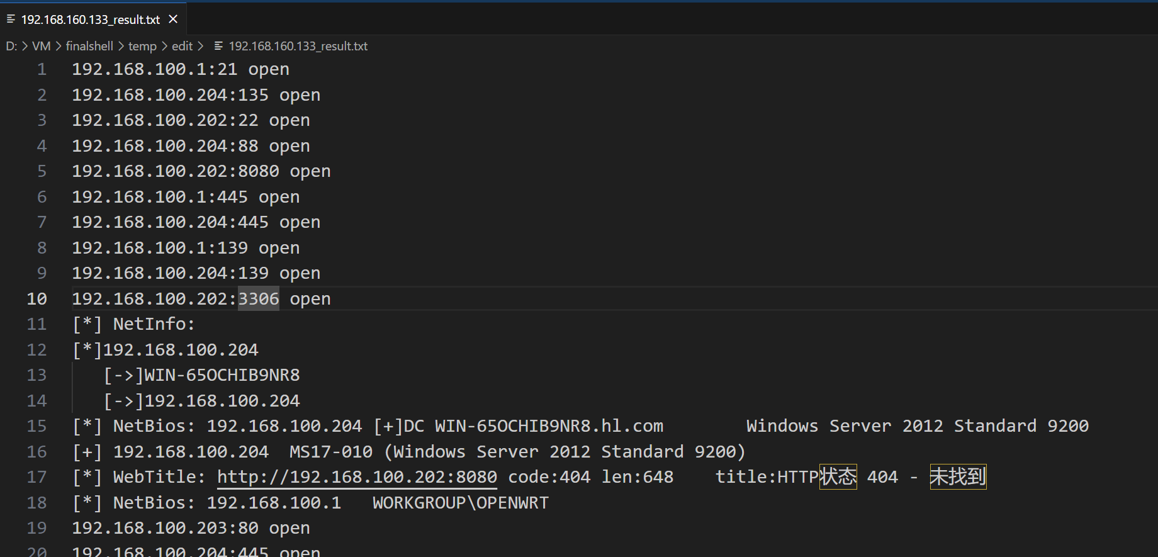This screenshot has height=557, width=1158.
Task: Open the VM breadcrumb folder
Action: (x=42, y=46)
